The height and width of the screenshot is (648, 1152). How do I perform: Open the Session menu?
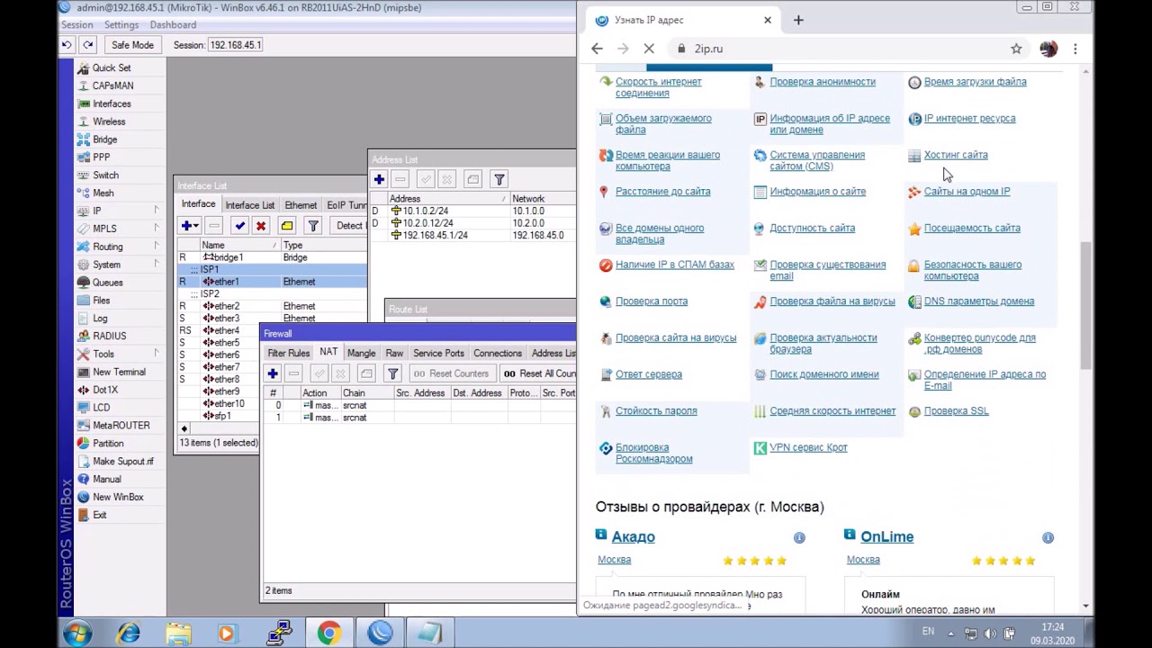coord(76,25)
